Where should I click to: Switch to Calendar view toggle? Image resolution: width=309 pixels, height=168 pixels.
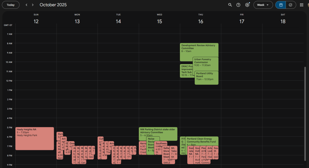coord(281,5)
